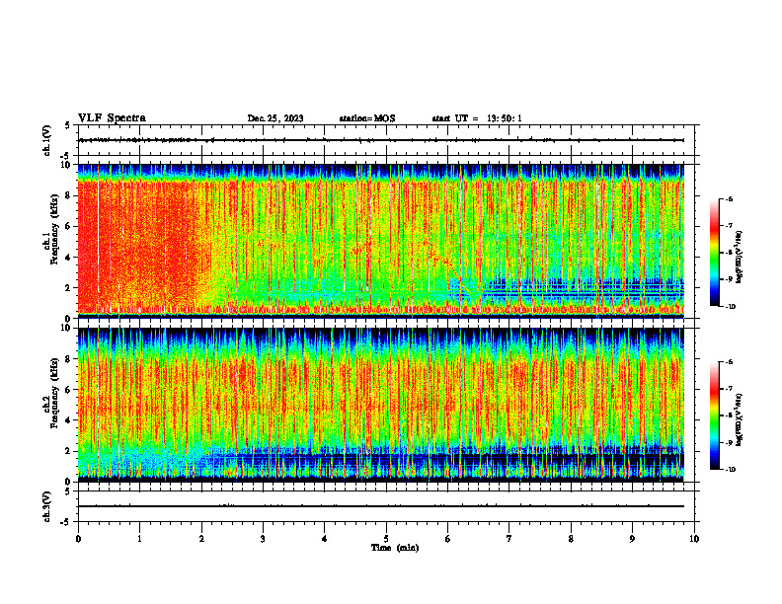Click the ch.1 spectrogram color bar

(x=715, y=253)
